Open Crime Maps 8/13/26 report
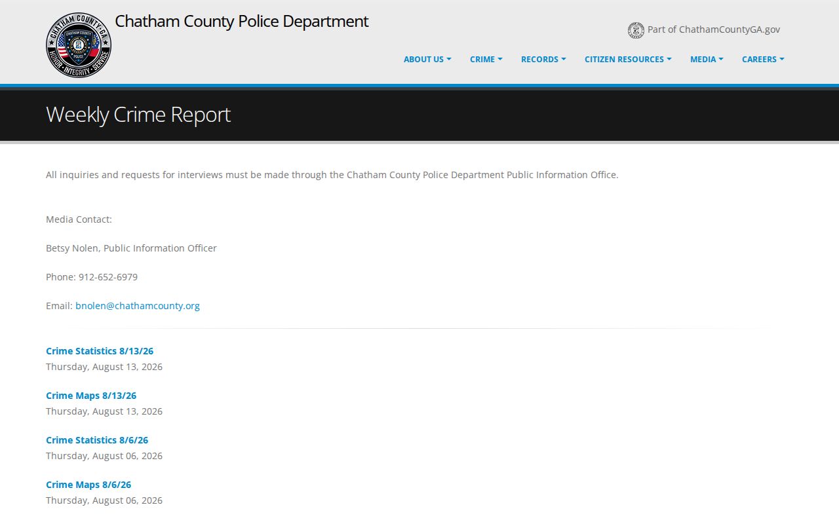 coord(91,396)
